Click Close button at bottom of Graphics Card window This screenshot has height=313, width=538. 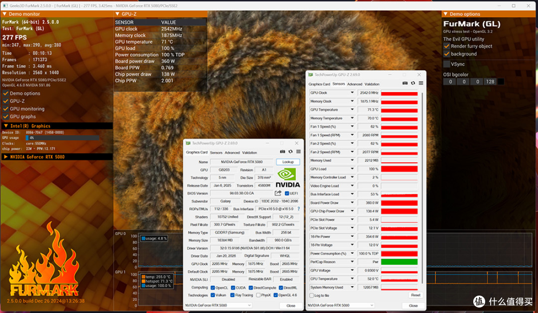tap(290, 306)
